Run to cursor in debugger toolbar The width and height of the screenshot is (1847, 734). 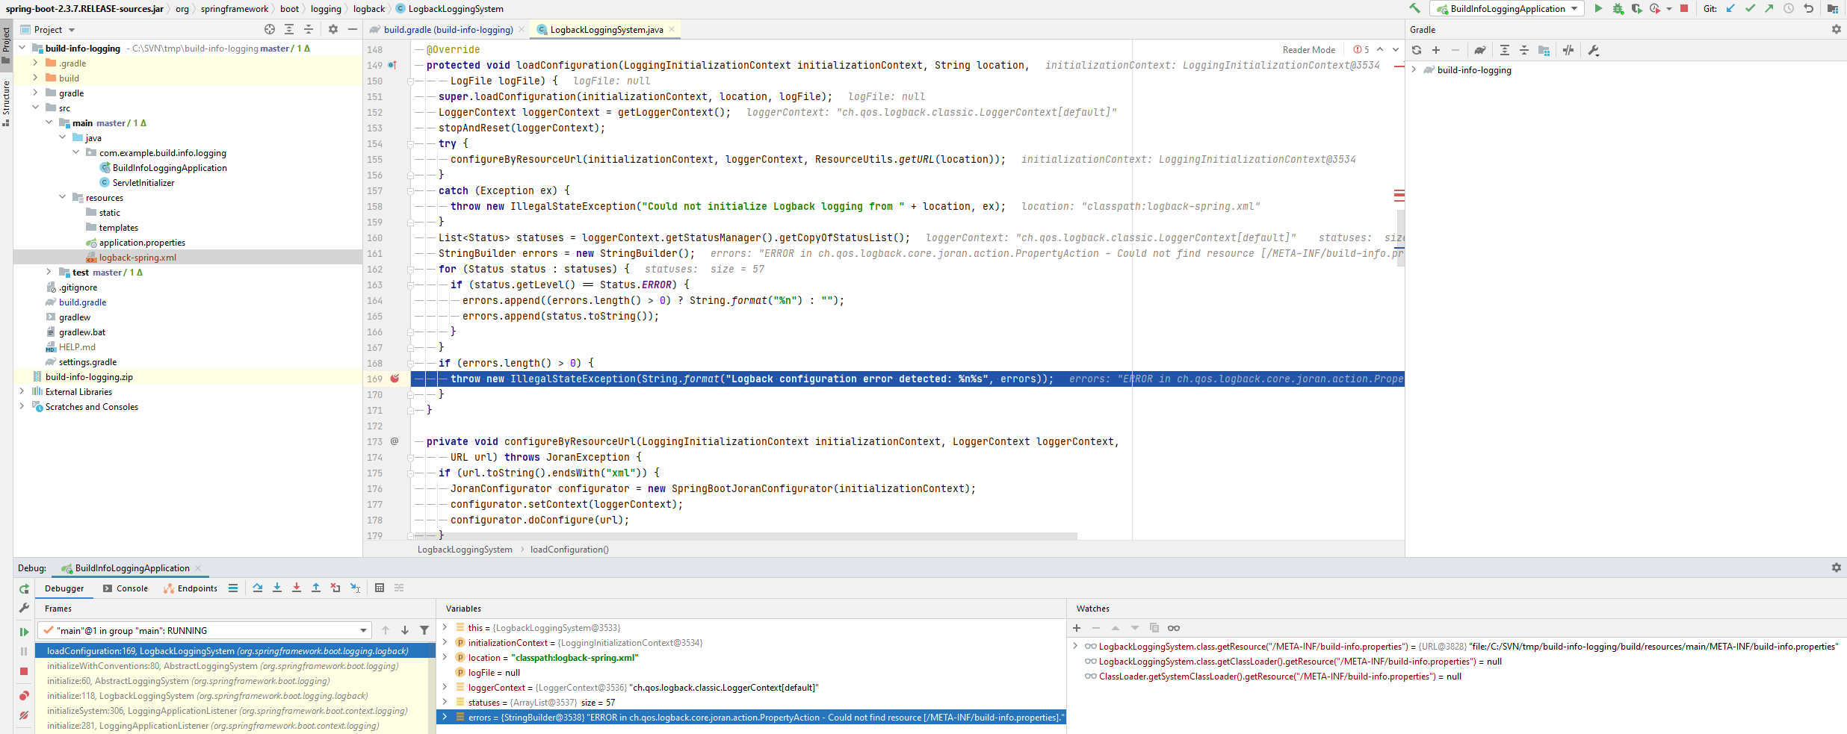[x=356, y=588]
